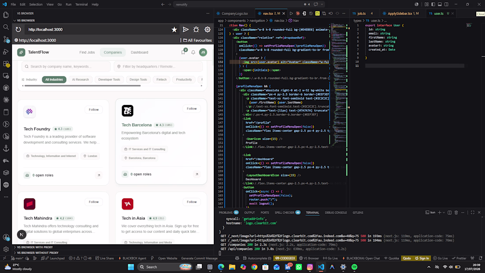Collapse the VS BROWSER section

pos(26,20)
